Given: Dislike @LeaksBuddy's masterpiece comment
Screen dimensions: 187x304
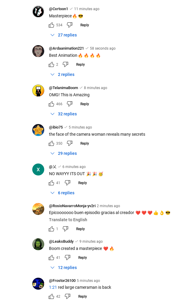Looking at the screenshot, I should coord(68,258).
